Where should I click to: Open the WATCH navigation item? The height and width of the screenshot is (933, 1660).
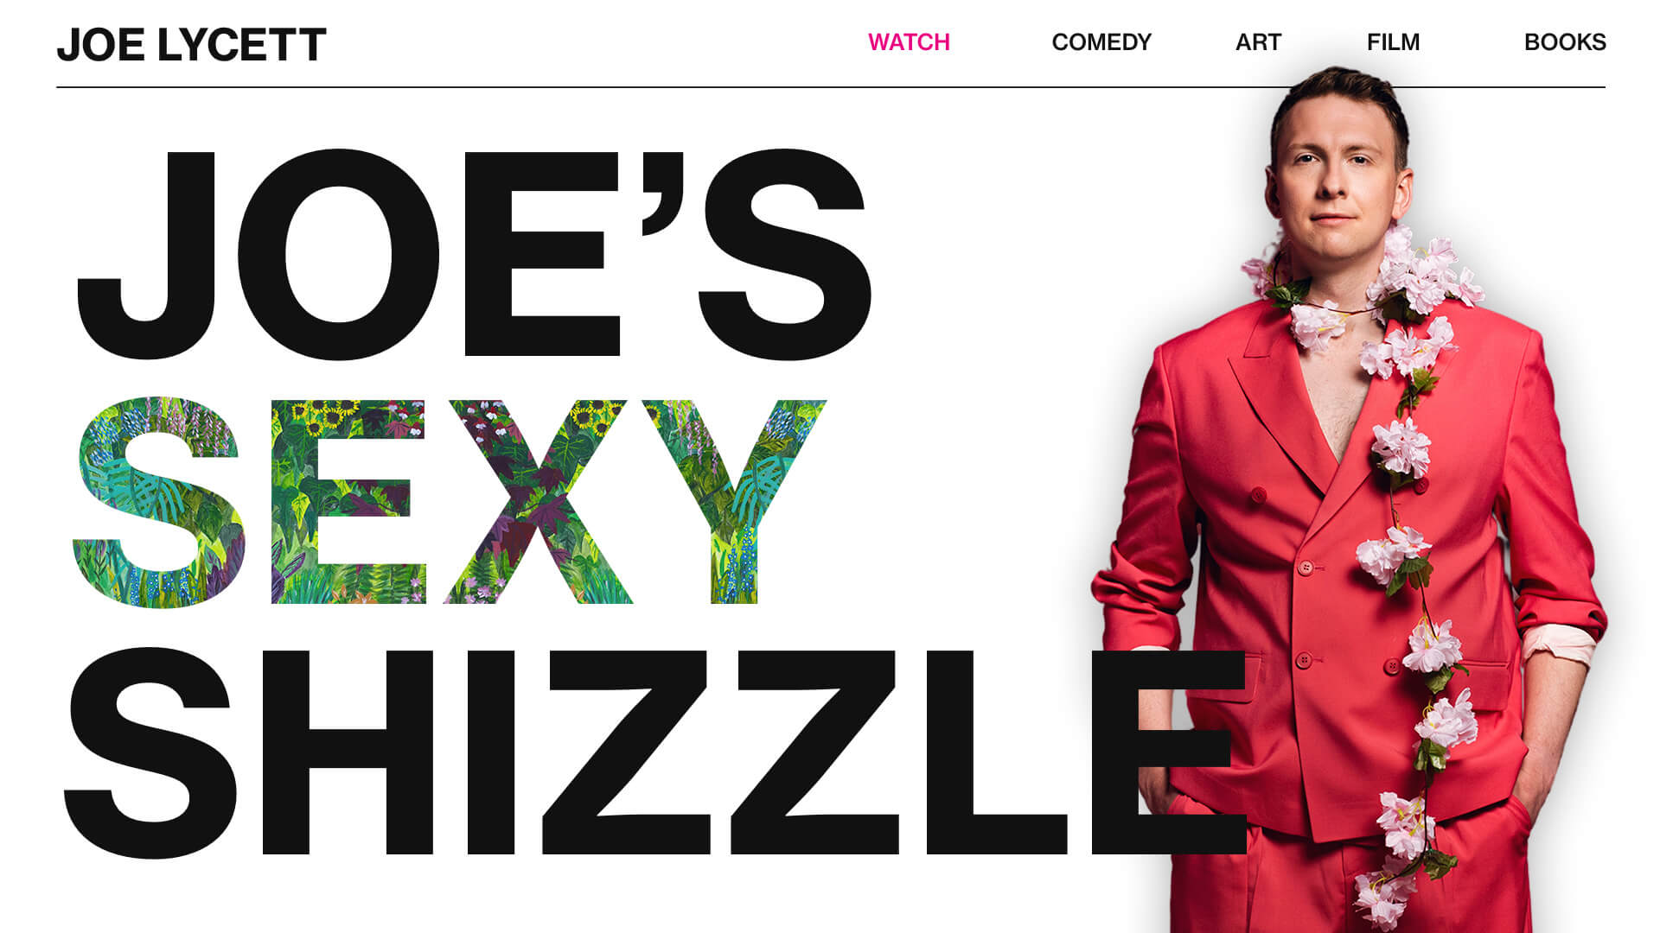click(x=909, y=42)
